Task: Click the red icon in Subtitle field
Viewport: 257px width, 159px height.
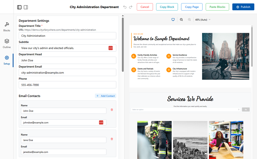Action: tap(111, 48)
